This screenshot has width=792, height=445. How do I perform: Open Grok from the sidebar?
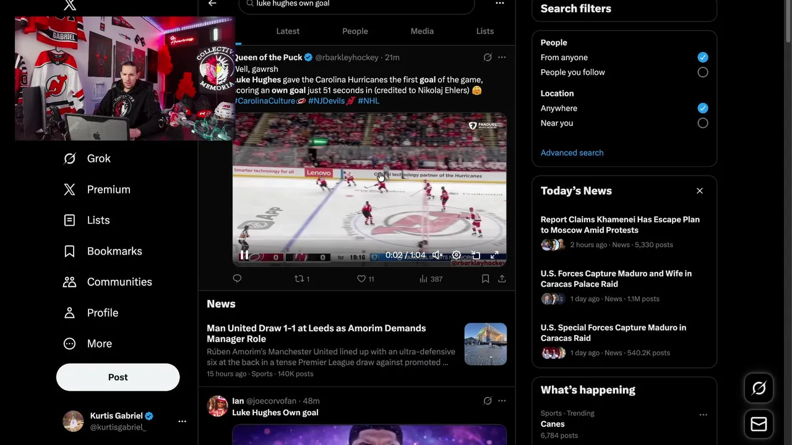[x=87, y=159]
